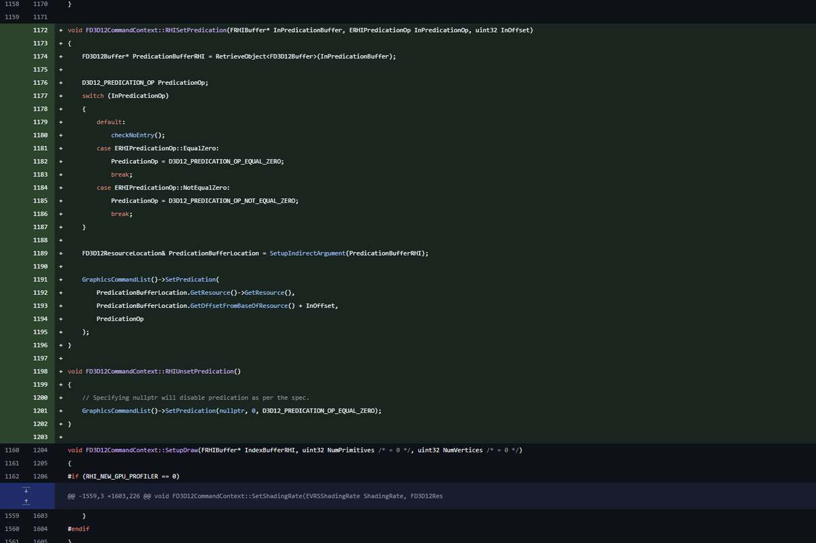816x543 pixels.
Task: Expand diff upward with the up-arrow icon
Action: pos(26,502)
